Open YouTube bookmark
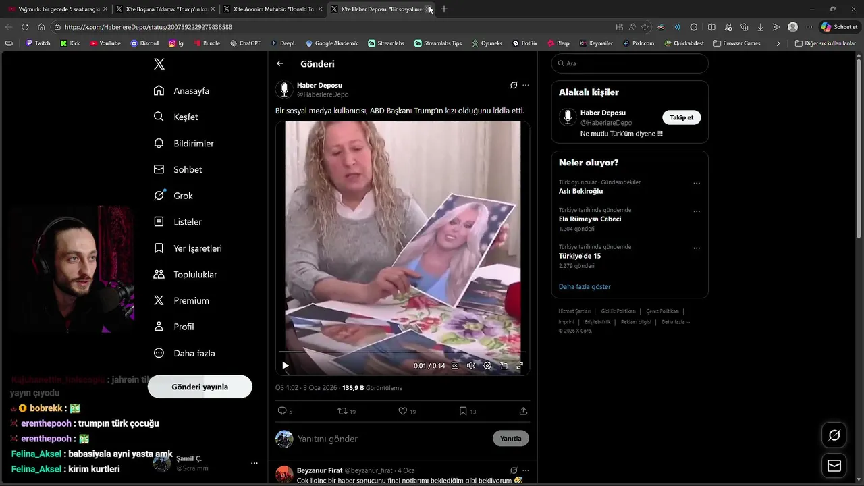The width and height of the screenshot is (864, 486). pyautogui.click(x=105, y=43)
